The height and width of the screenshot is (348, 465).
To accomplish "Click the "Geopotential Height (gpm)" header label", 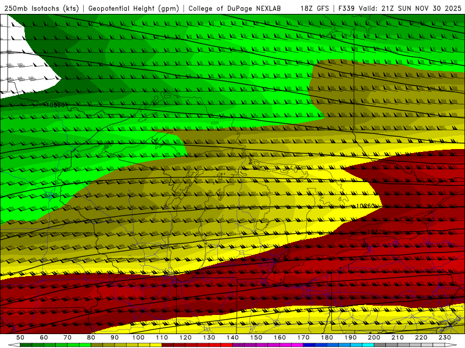I will 134,9.
